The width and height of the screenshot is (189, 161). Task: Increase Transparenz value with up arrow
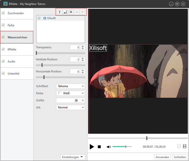(x=83, y=46)
